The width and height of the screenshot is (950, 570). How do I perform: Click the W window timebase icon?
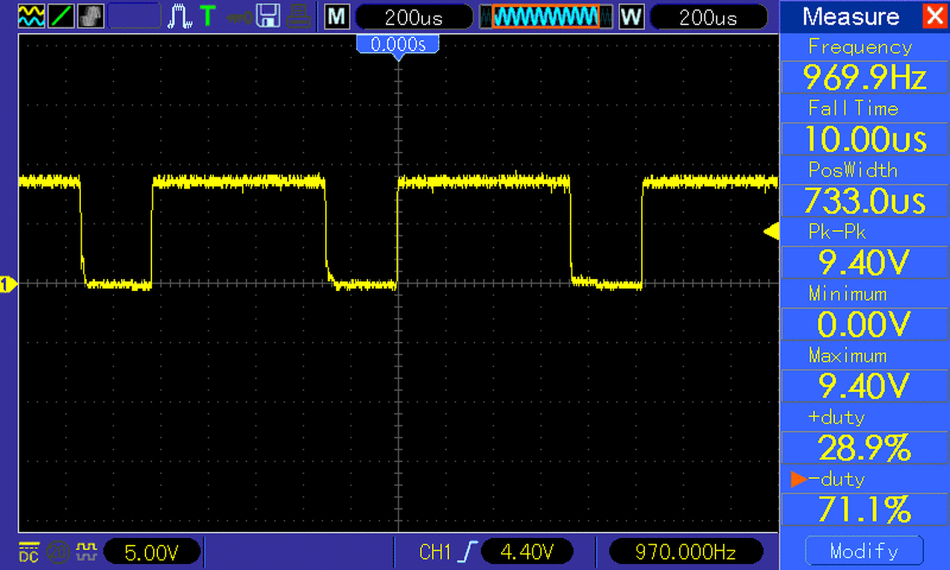tap(631, 16)
